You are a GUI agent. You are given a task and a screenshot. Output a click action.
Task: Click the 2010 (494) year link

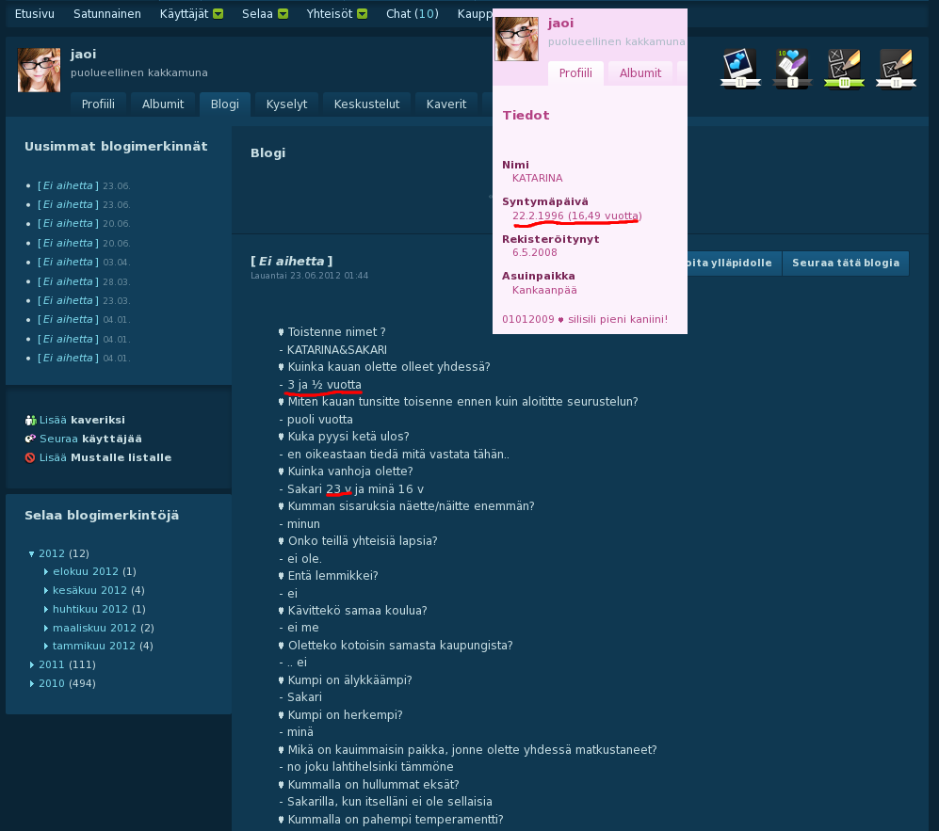click(67, 683)
